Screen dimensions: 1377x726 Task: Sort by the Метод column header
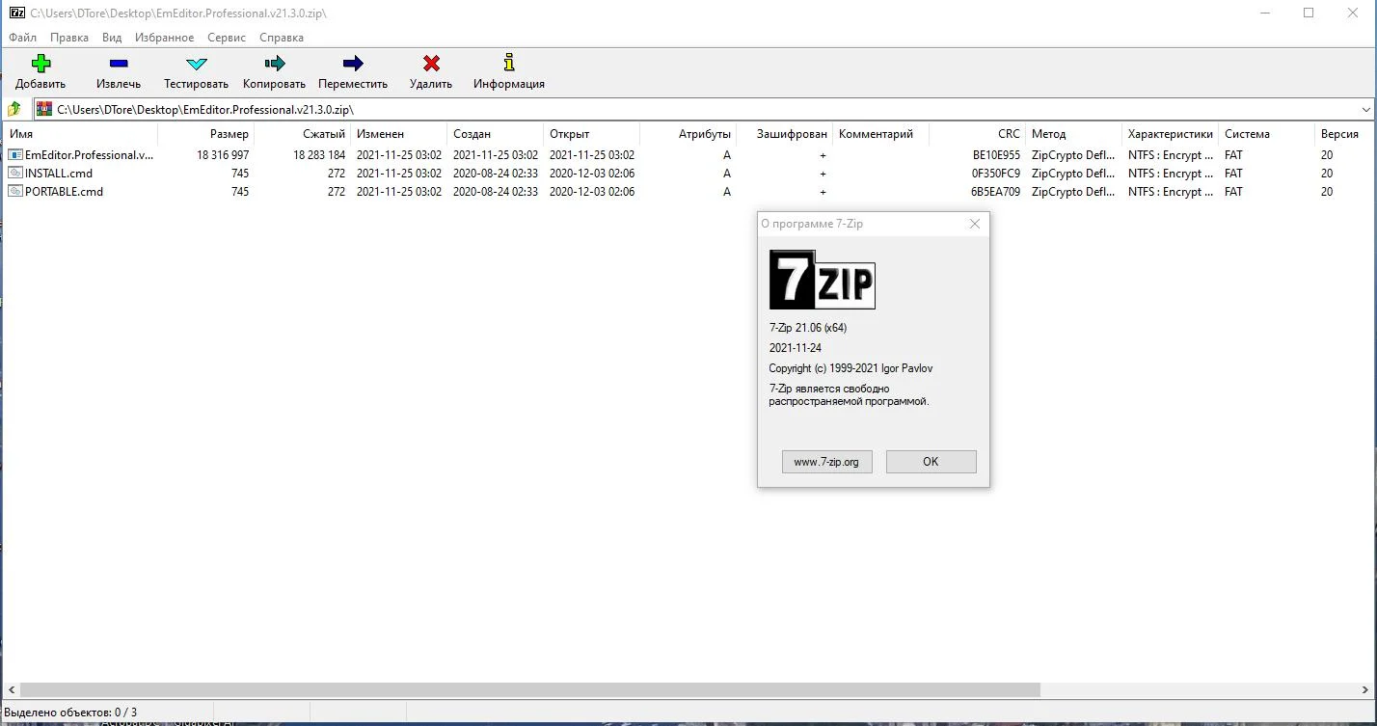(1074, 134)
